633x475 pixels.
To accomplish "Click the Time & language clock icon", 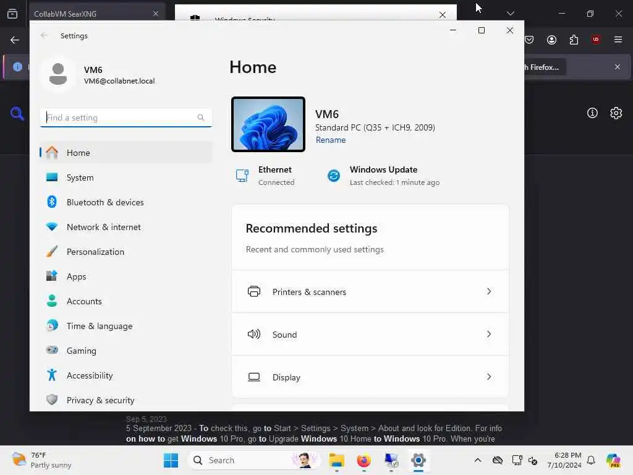I will click(52, 325).
